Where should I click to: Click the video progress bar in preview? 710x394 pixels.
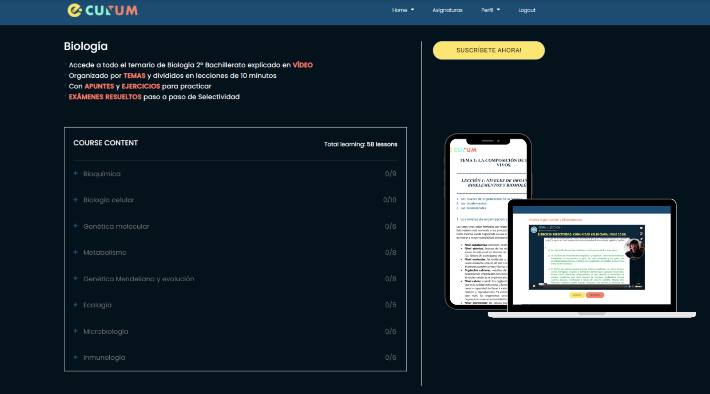(581, 286)
